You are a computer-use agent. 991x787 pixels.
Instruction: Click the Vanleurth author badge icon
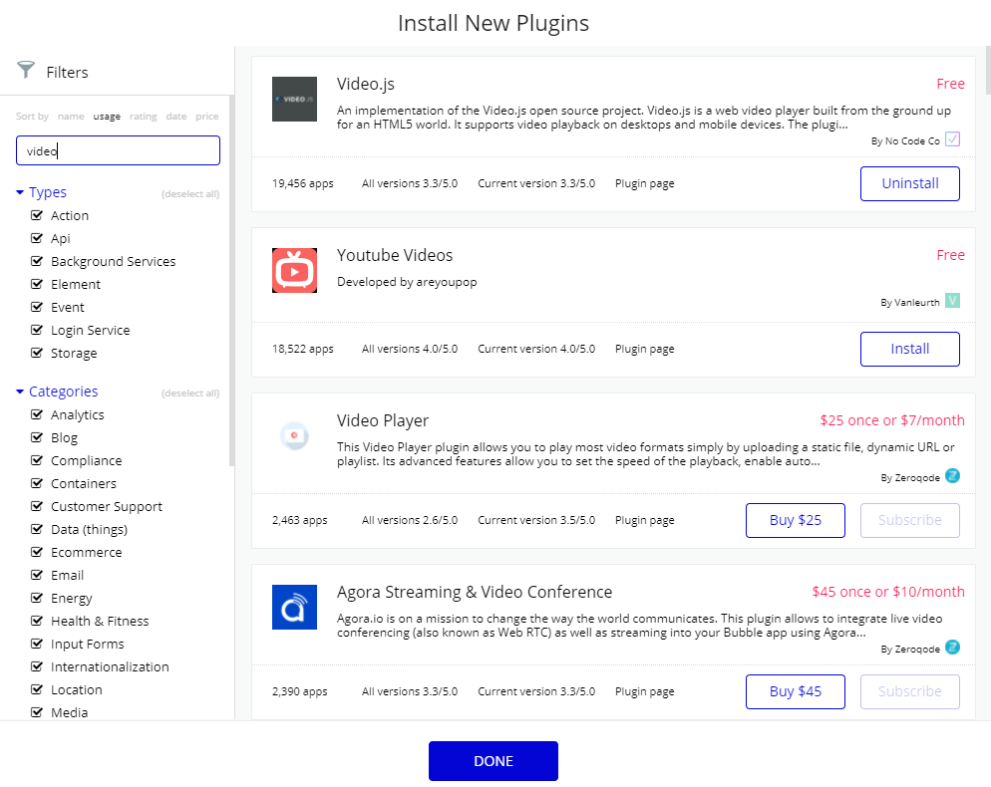point(952,301)
